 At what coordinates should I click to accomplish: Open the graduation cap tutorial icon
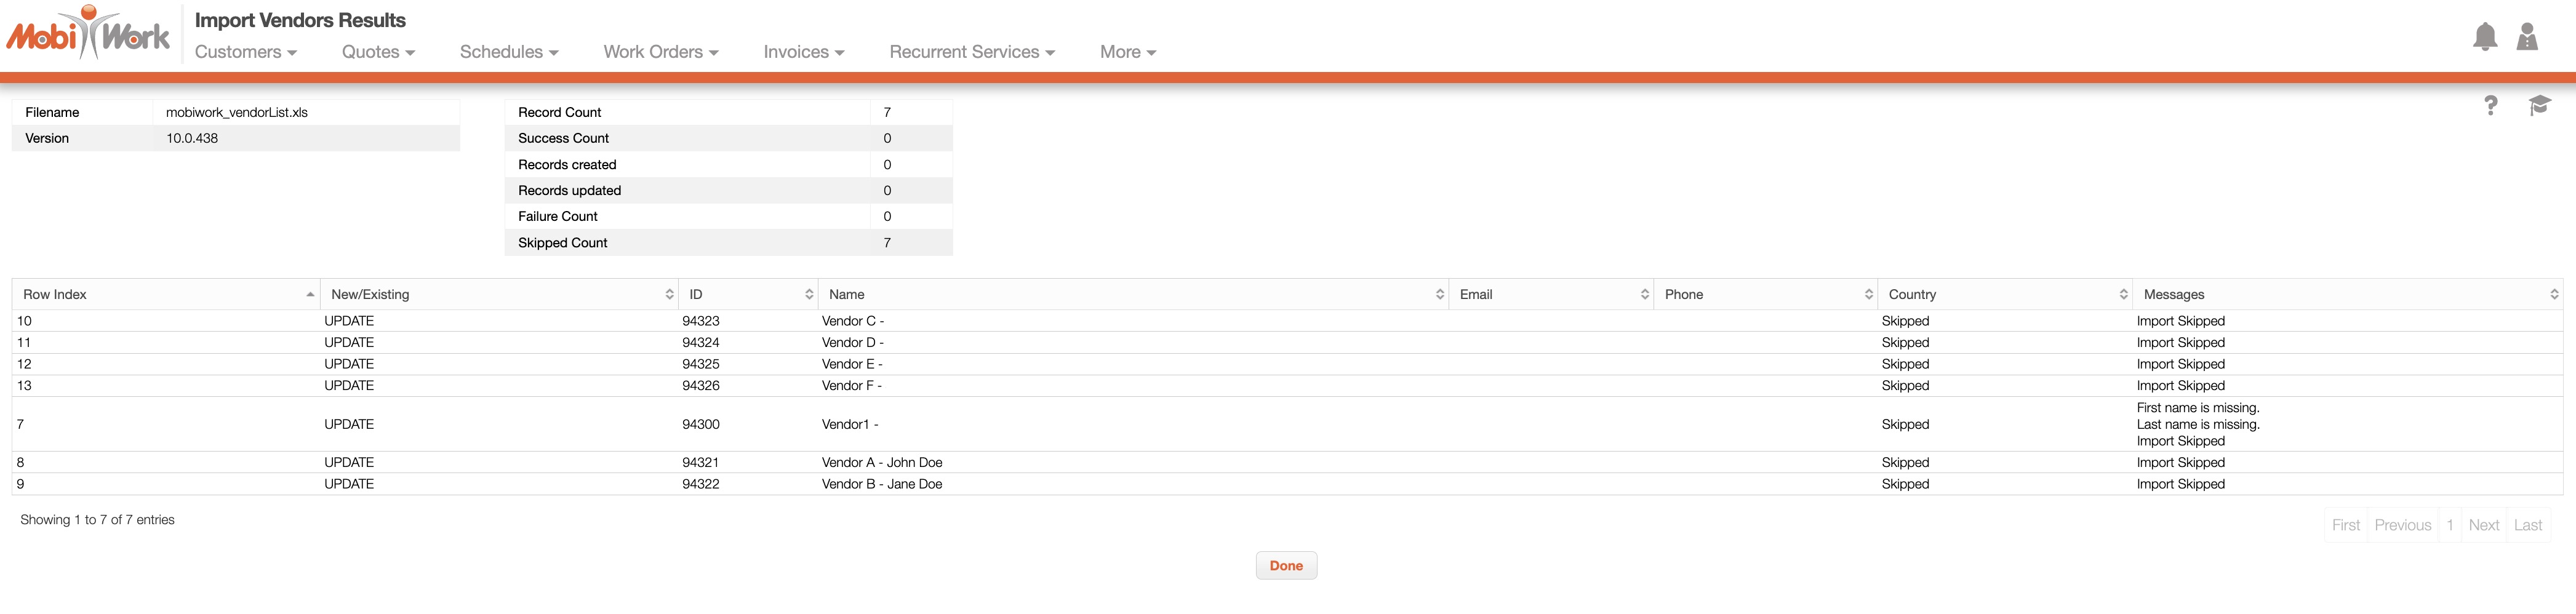2539,106
